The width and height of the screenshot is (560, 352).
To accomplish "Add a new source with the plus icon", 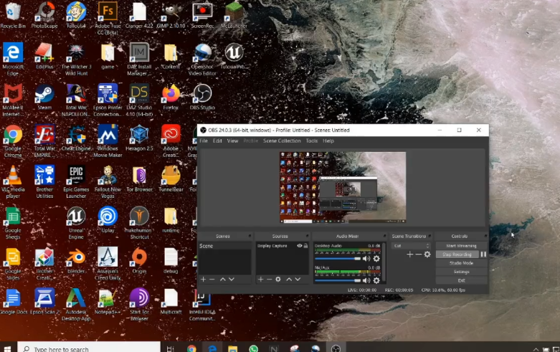I will 261,279.
